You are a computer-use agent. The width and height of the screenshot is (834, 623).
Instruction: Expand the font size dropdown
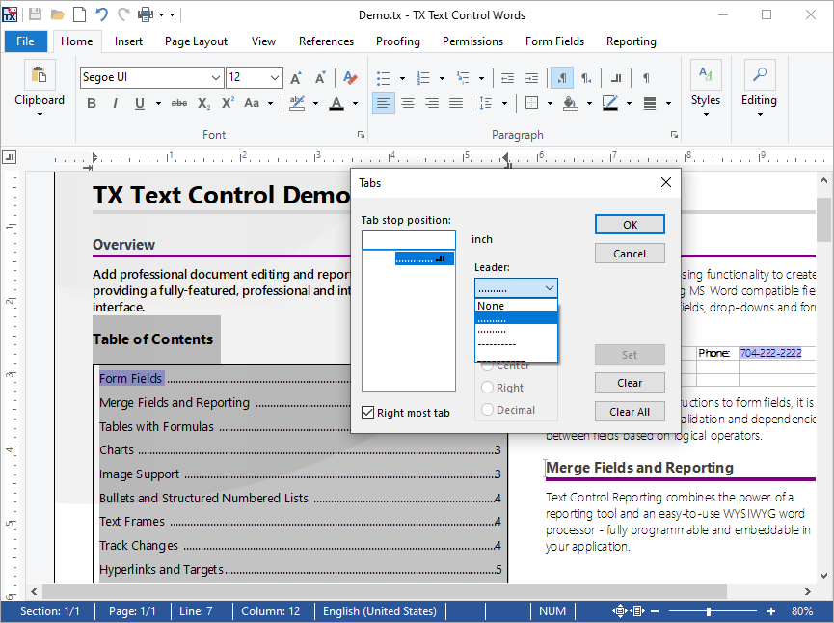pos(274,78)
